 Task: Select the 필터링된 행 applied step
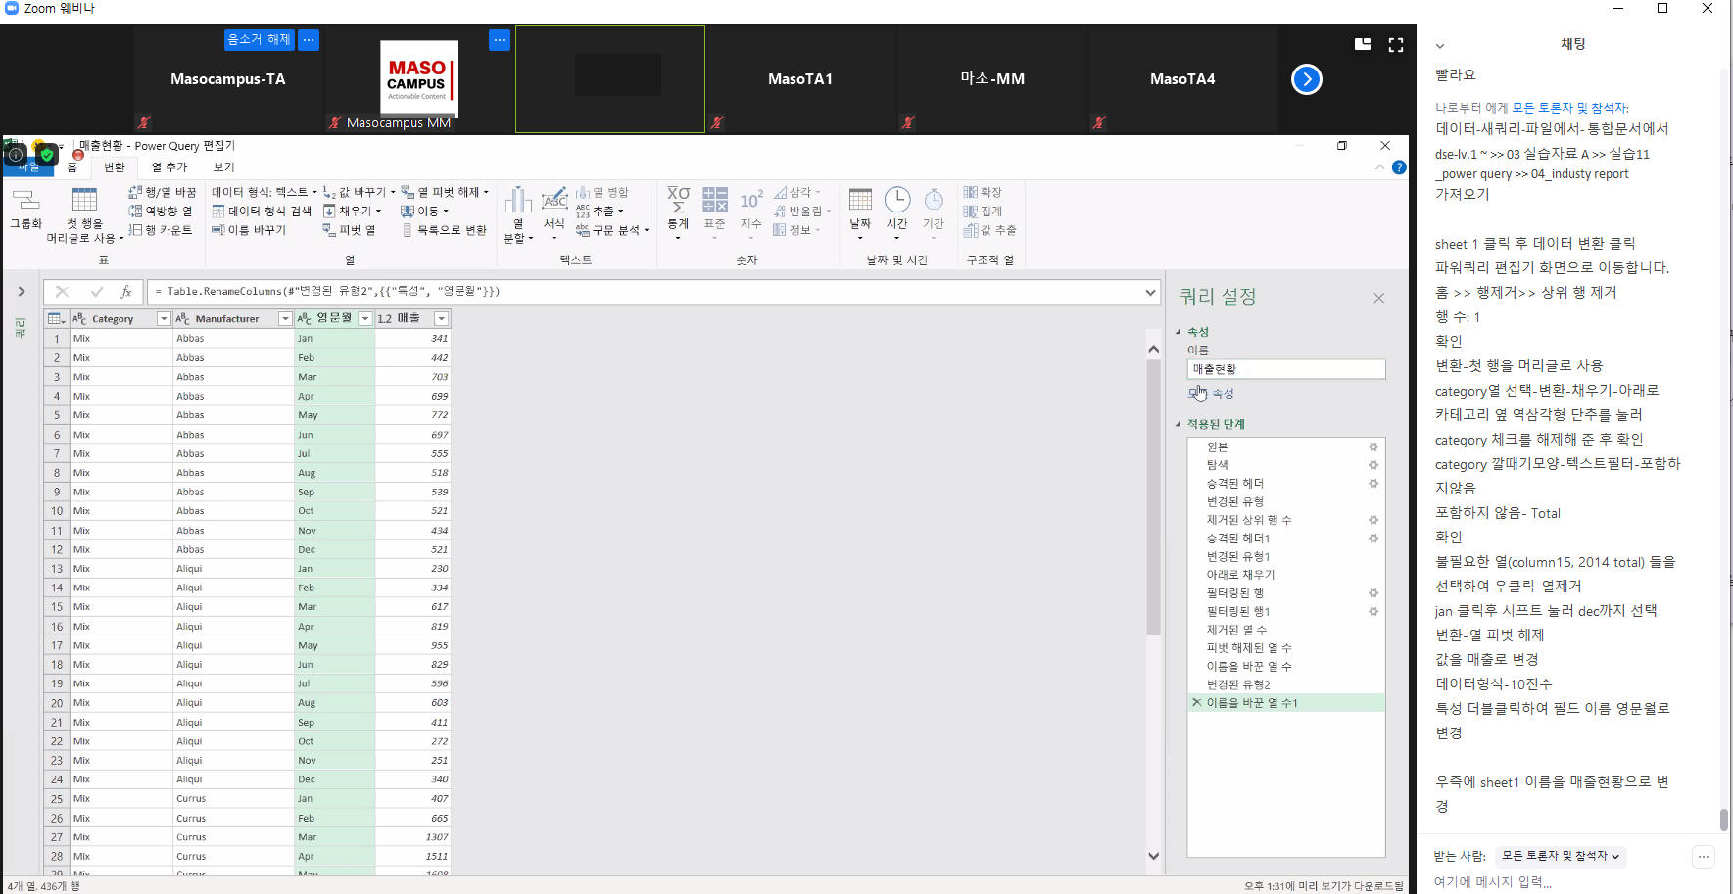click(x=1235, y=593)
